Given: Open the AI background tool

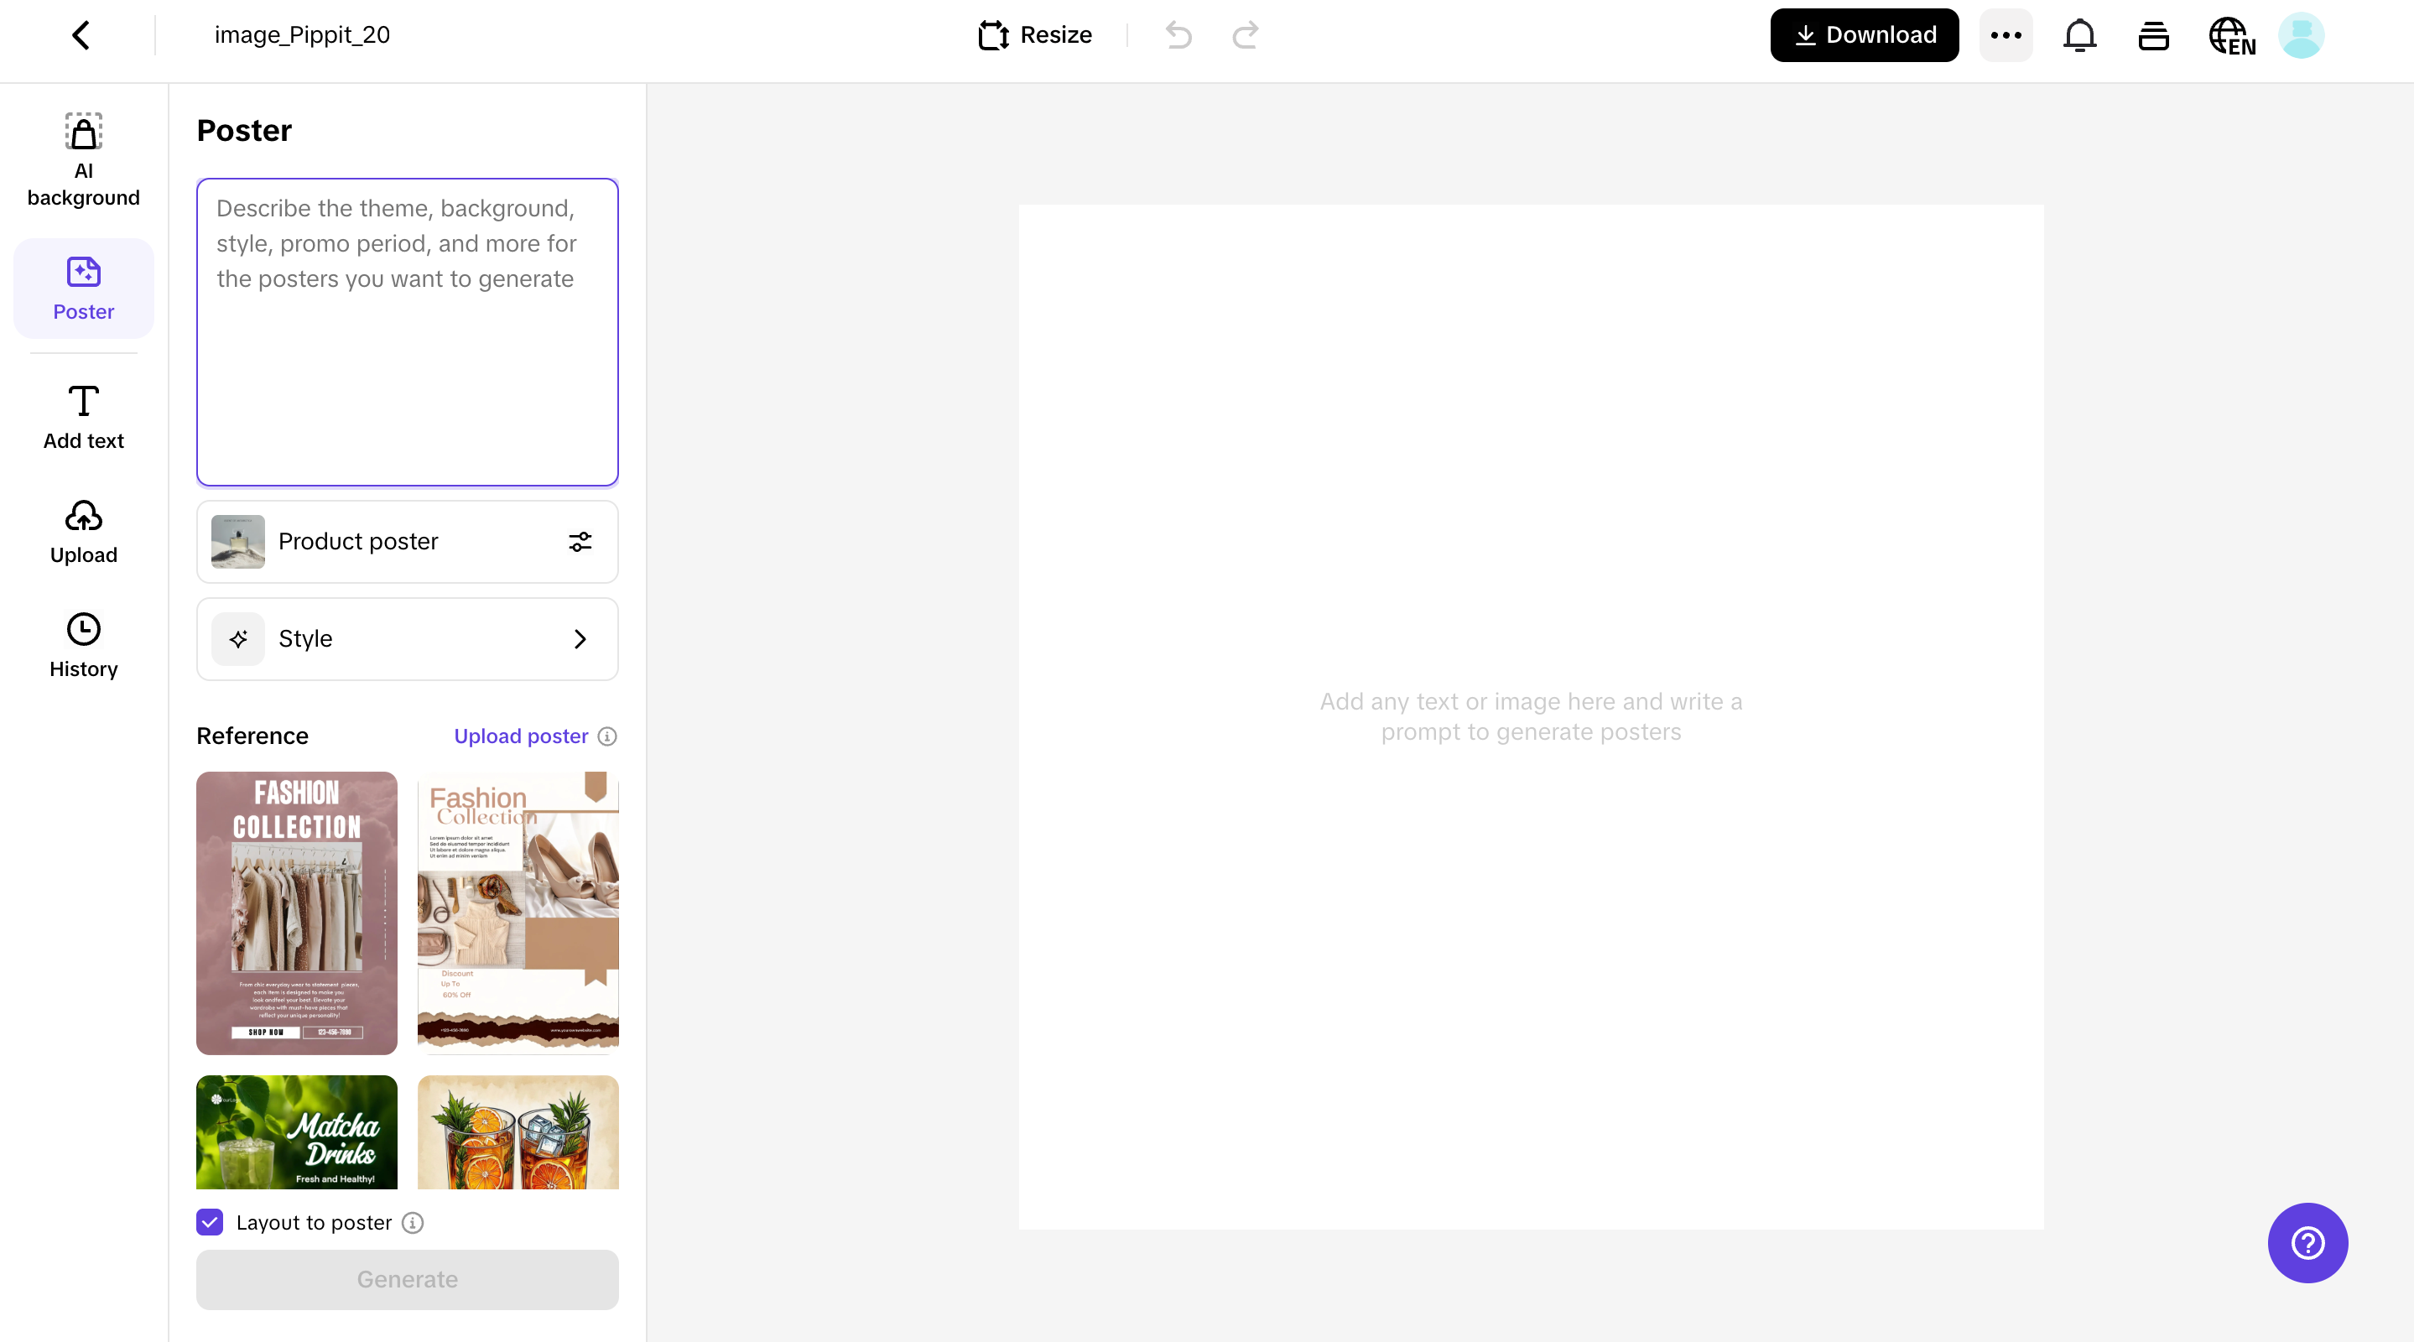Looking at the screenshot, I should pyautogui.click(x=83, y=159).
